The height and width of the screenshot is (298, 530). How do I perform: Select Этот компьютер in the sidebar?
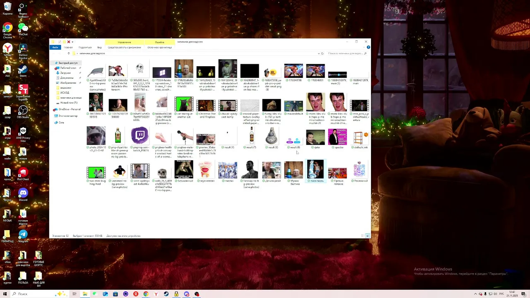(x=67, y=116)
